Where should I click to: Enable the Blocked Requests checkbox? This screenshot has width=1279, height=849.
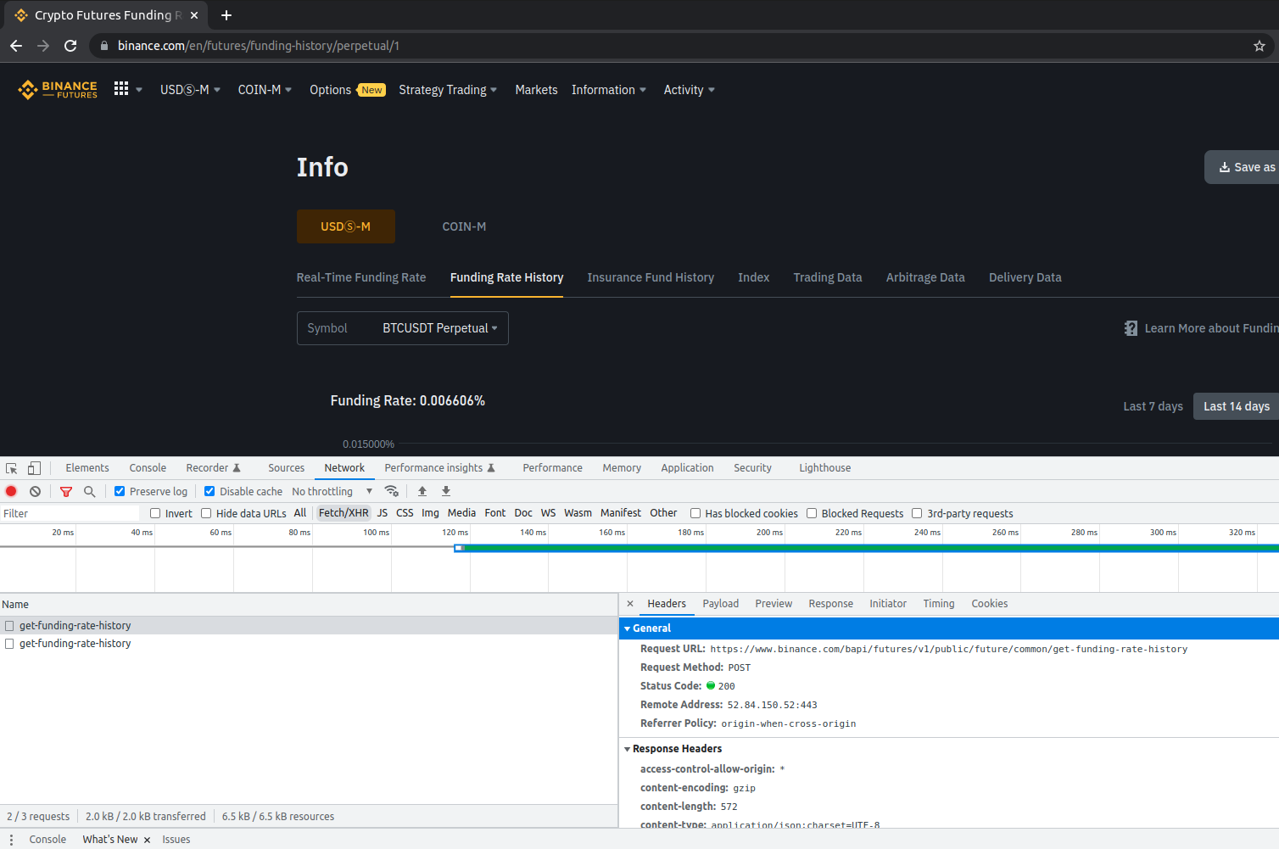pos(812,513)
